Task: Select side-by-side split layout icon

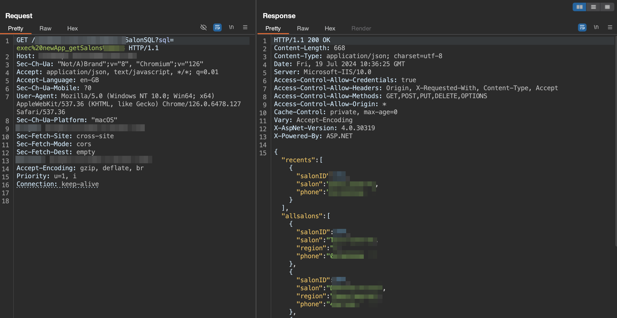Action: coord(579,7)
